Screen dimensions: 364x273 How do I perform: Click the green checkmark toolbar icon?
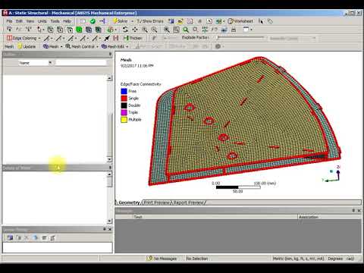[93, 21]
